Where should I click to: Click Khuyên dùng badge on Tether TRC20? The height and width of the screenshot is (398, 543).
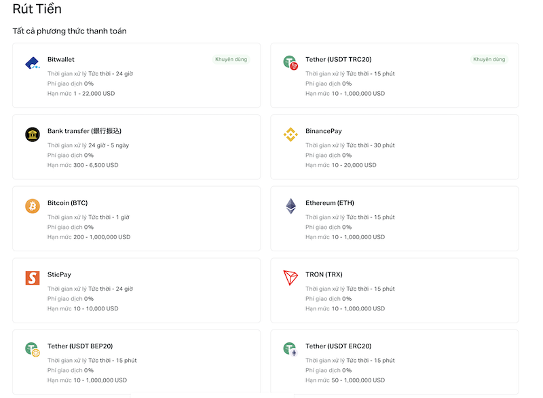489,60
